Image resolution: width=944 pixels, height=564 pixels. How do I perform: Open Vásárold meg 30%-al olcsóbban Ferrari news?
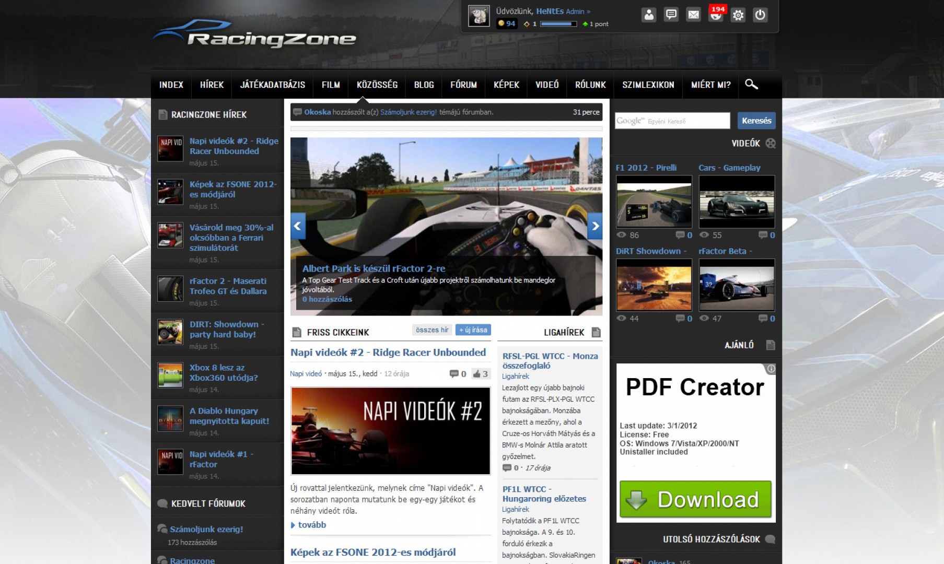(x=231, y=238)
